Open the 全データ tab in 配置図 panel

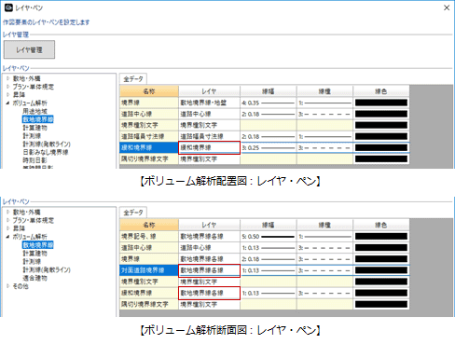[133, 79]
